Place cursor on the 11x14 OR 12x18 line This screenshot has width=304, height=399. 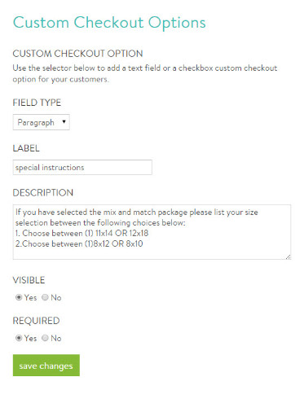coord(82,233)
